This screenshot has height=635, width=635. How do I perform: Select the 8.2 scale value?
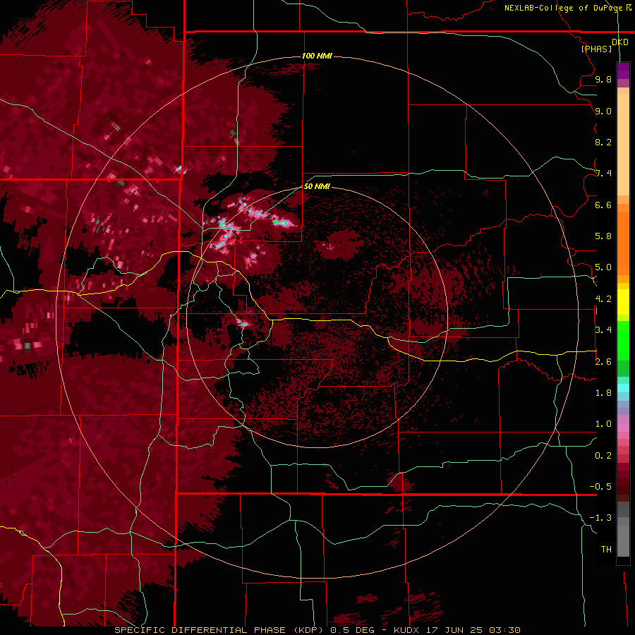click(603, 142)
